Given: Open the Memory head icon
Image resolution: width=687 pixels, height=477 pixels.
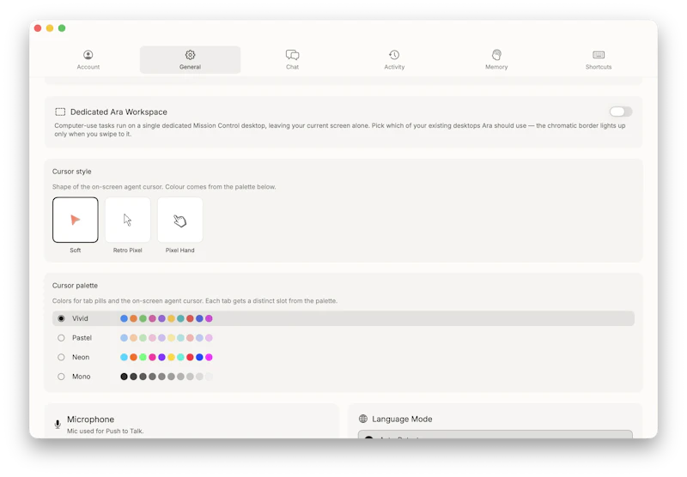Looking at the screenshot, I should (x=496, y=55).
